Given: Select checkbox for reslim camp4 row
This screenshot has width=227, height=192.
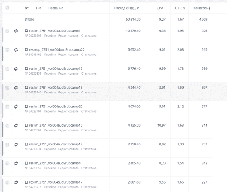Looking at the screenshot, I should 7,163.
